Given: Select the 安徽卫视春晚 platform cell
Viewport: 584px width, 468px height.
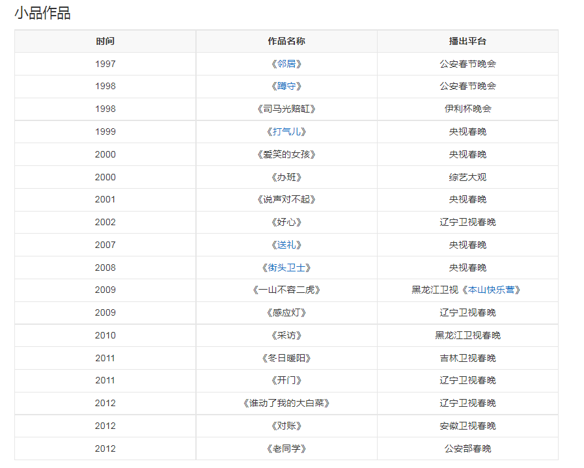Looking at the screenshot, I should (x=467, y=426).
